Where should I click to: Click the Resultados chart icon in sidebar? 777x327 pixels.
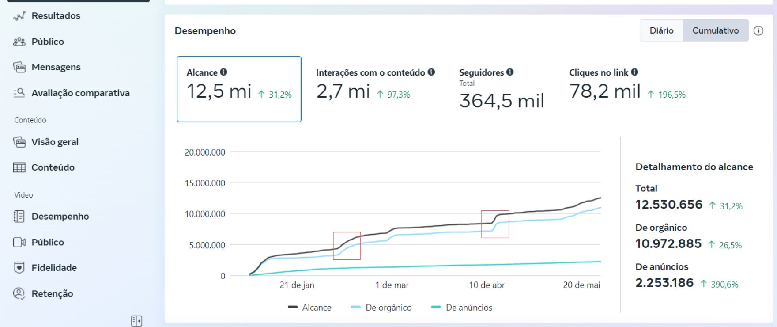19,16
